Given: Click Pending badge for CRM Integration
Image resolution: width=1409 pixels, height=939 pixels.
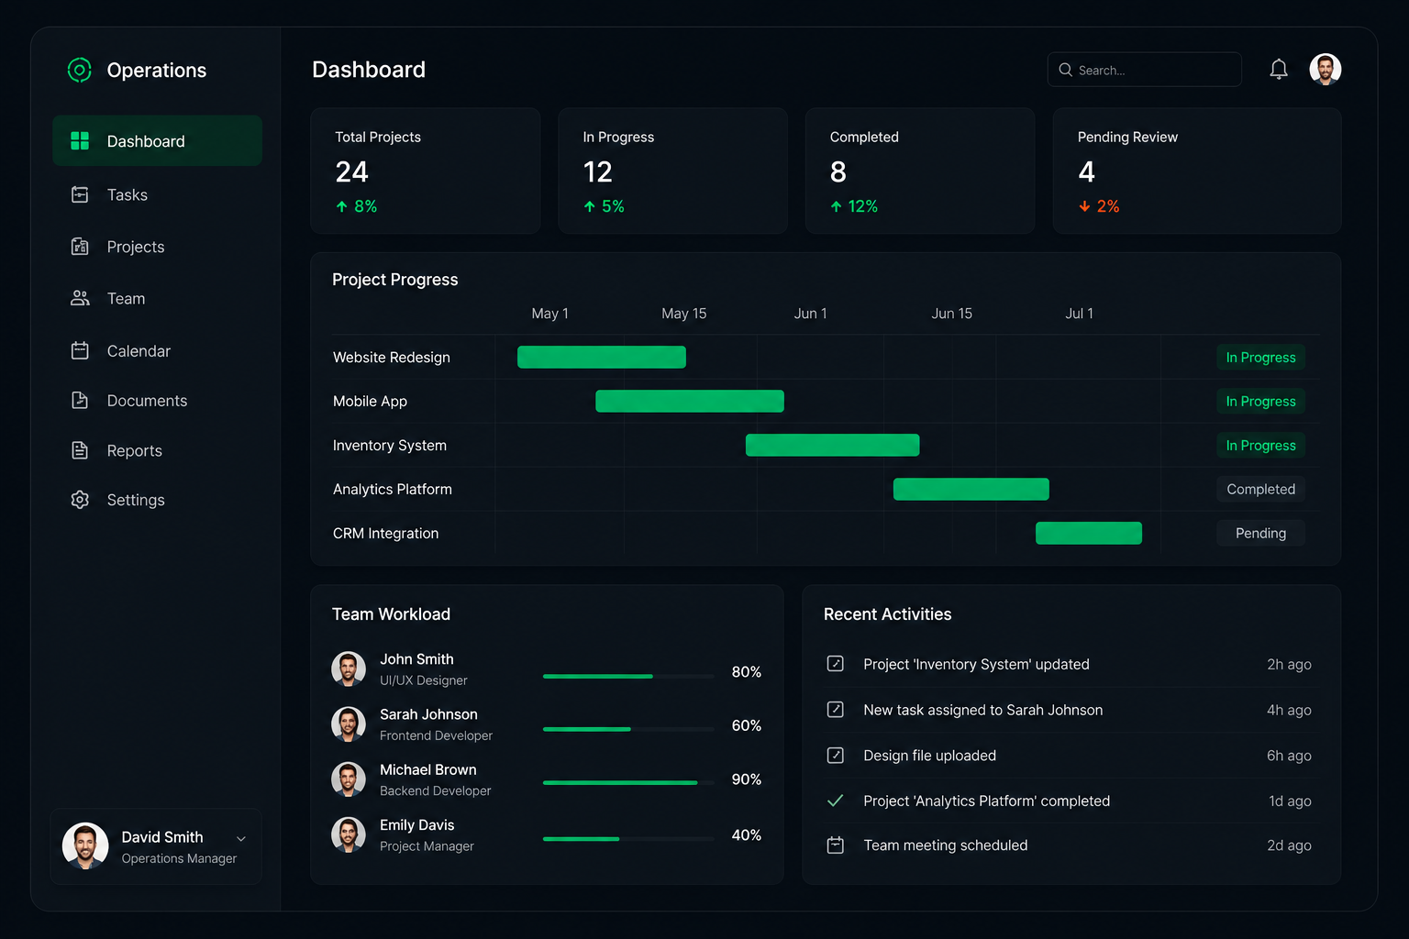Looking at the screenshot, I should 1260,533.
